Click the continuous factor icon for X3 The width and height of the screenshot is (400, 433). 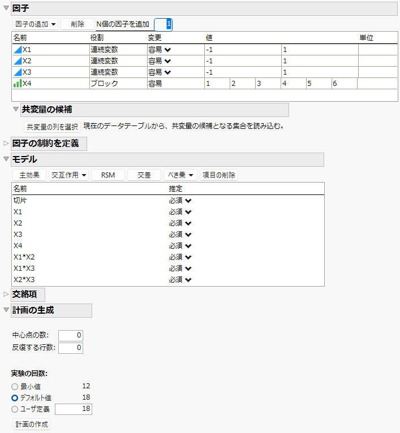point(18,72)
